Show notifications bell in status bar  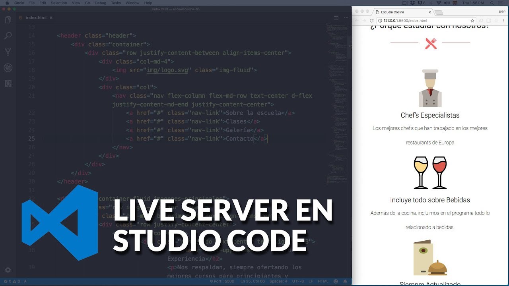tap(345, 281)
